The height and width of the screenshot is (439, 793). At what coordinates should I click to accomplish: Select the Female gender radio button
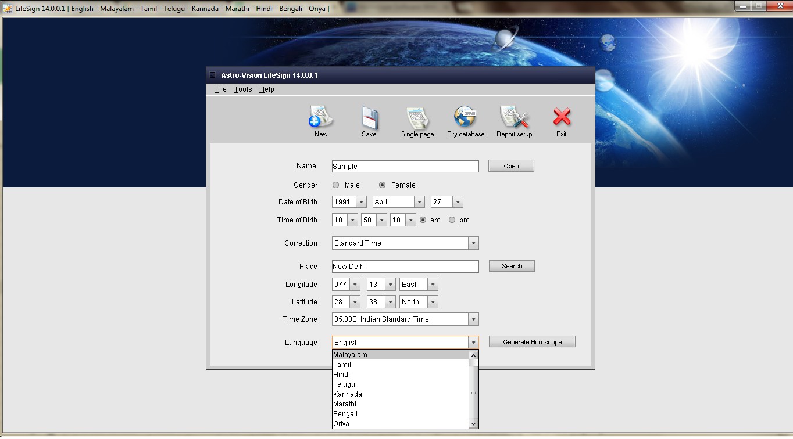tap(382, 185)
